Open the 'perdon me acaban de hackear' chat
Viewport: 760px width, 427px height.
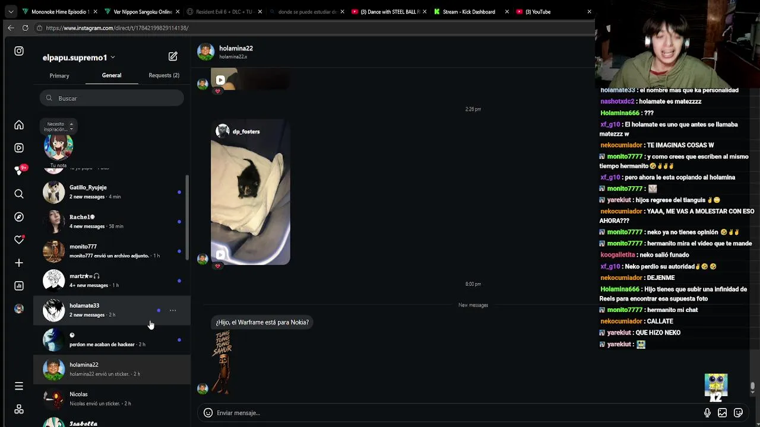coord(112,340)
